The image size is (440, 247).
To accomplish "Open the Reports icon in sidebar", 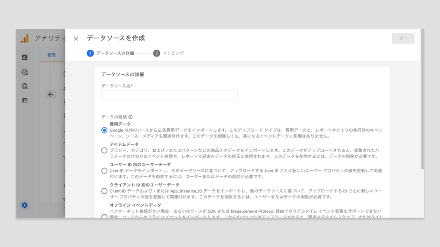I will coord(24,57).
